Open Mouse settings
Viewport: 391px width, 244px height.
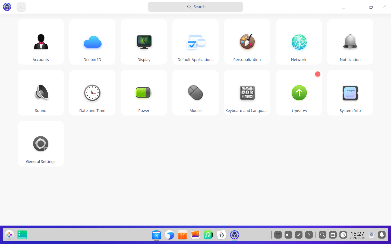[x=195, y=93]
